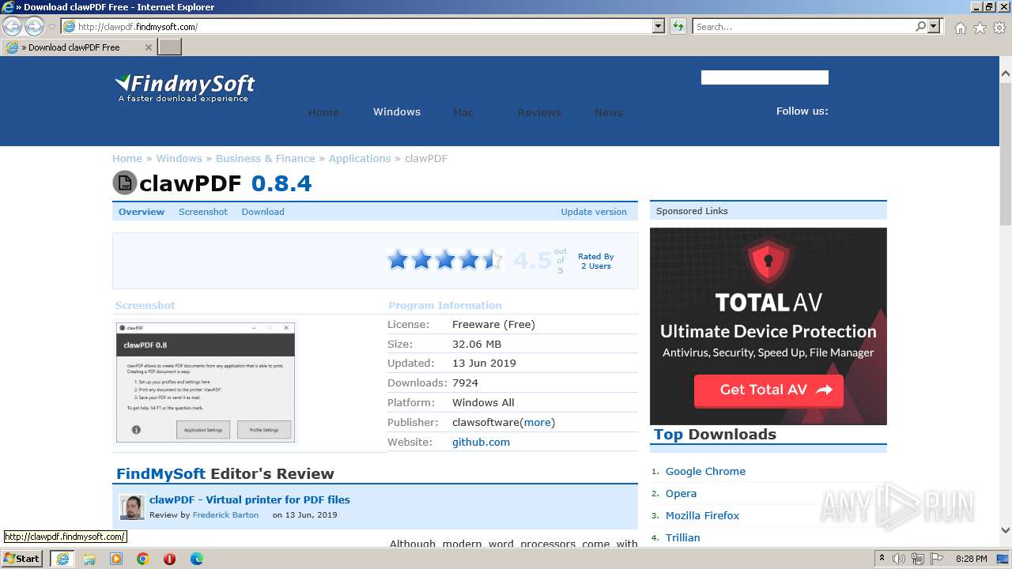Show hidden tray icons arrow
The width and height of the screenshot is (1012, 569).
click(x=882, y=559)
